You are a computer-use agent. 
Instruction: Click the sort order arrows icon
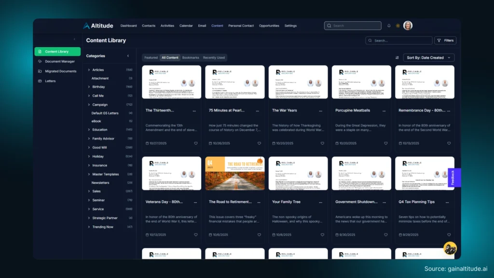397,57
